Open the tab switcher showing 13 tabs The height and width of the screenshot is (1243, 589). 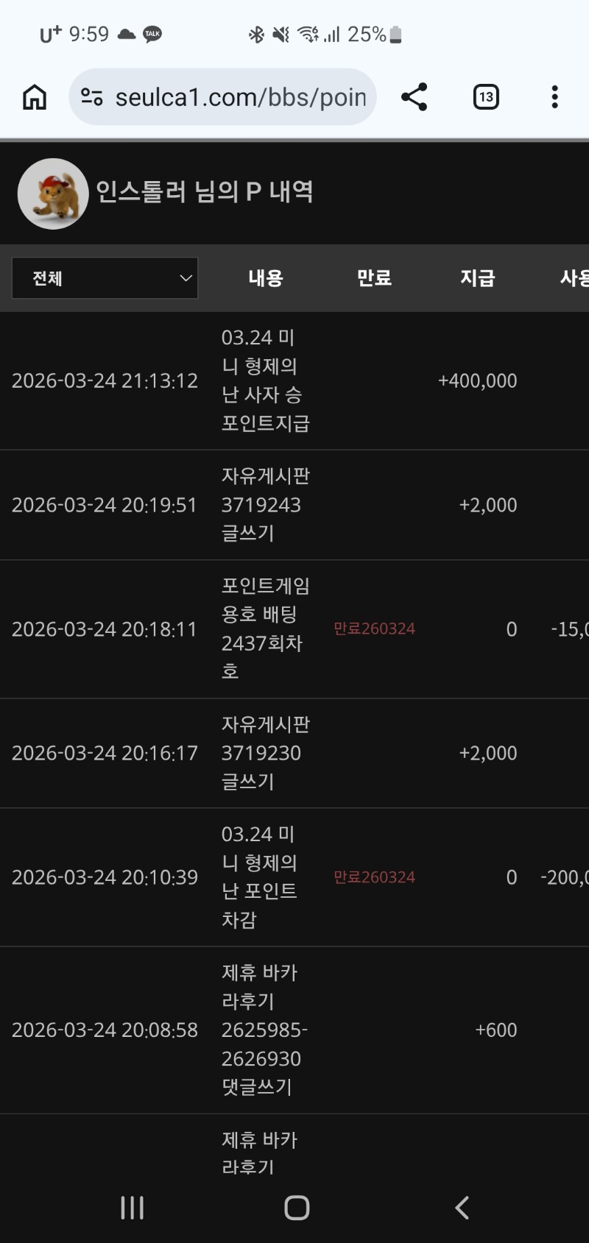point(486,97)
